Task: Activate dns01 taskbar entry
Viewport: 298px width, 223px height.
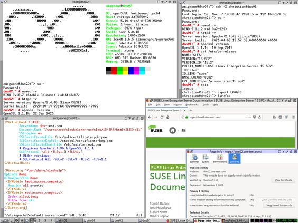Action: 152,221
